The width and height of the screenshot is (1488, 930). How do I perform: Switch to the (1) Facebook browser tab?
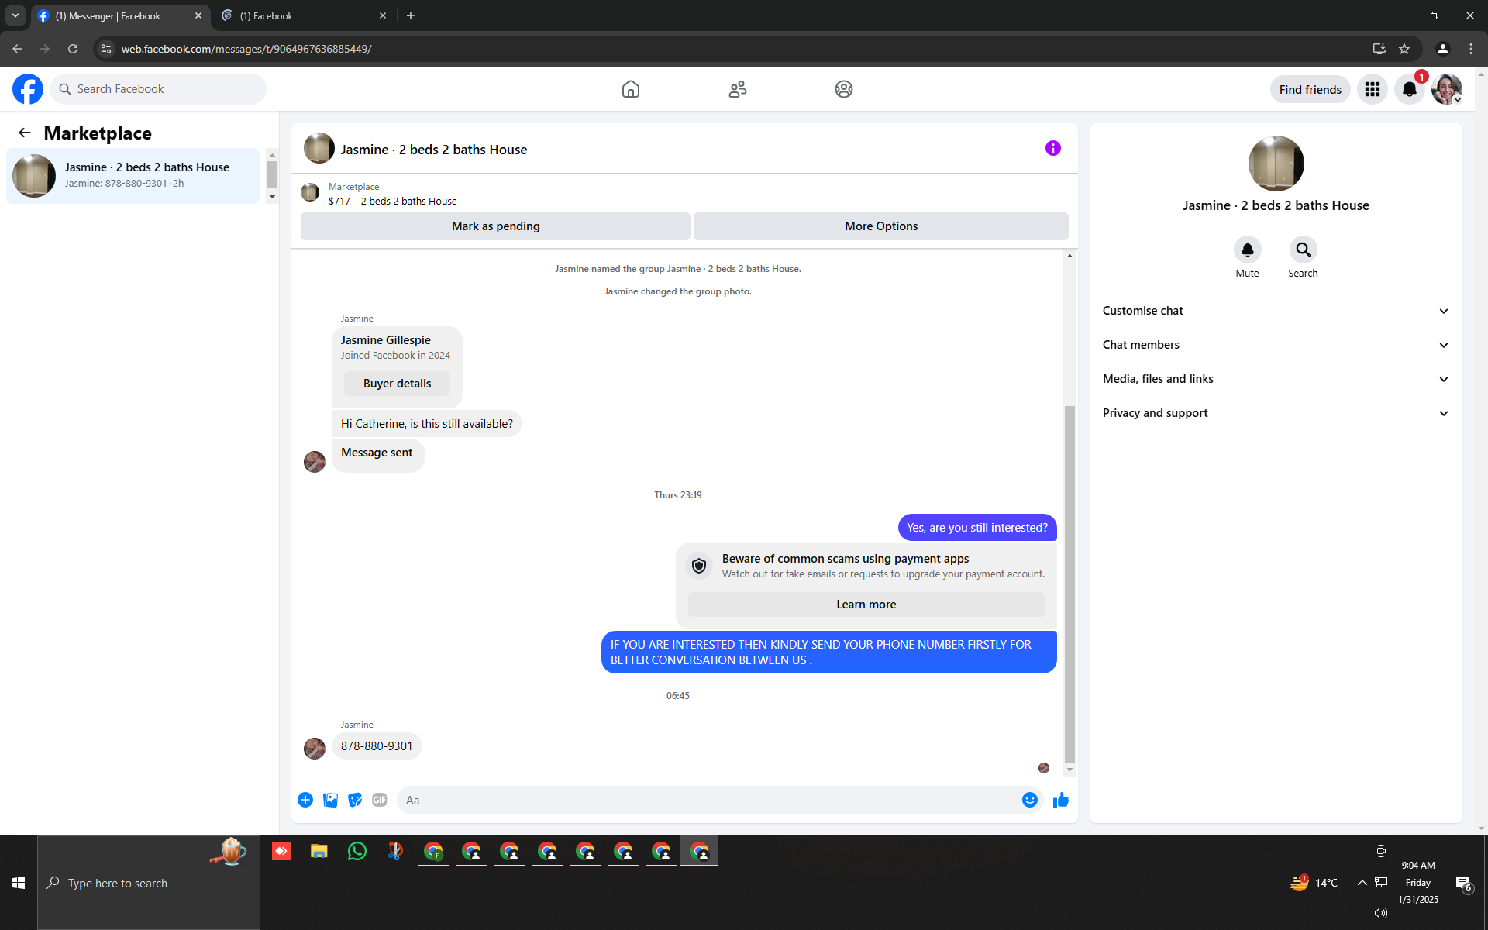coord(305,16)
